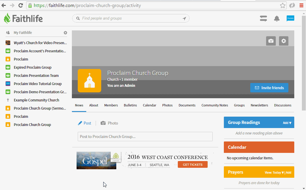This screenshot has width=306, height=190.
Task: Click the browser back arrow
Action: pyautogui.click(x=4, y=6)
